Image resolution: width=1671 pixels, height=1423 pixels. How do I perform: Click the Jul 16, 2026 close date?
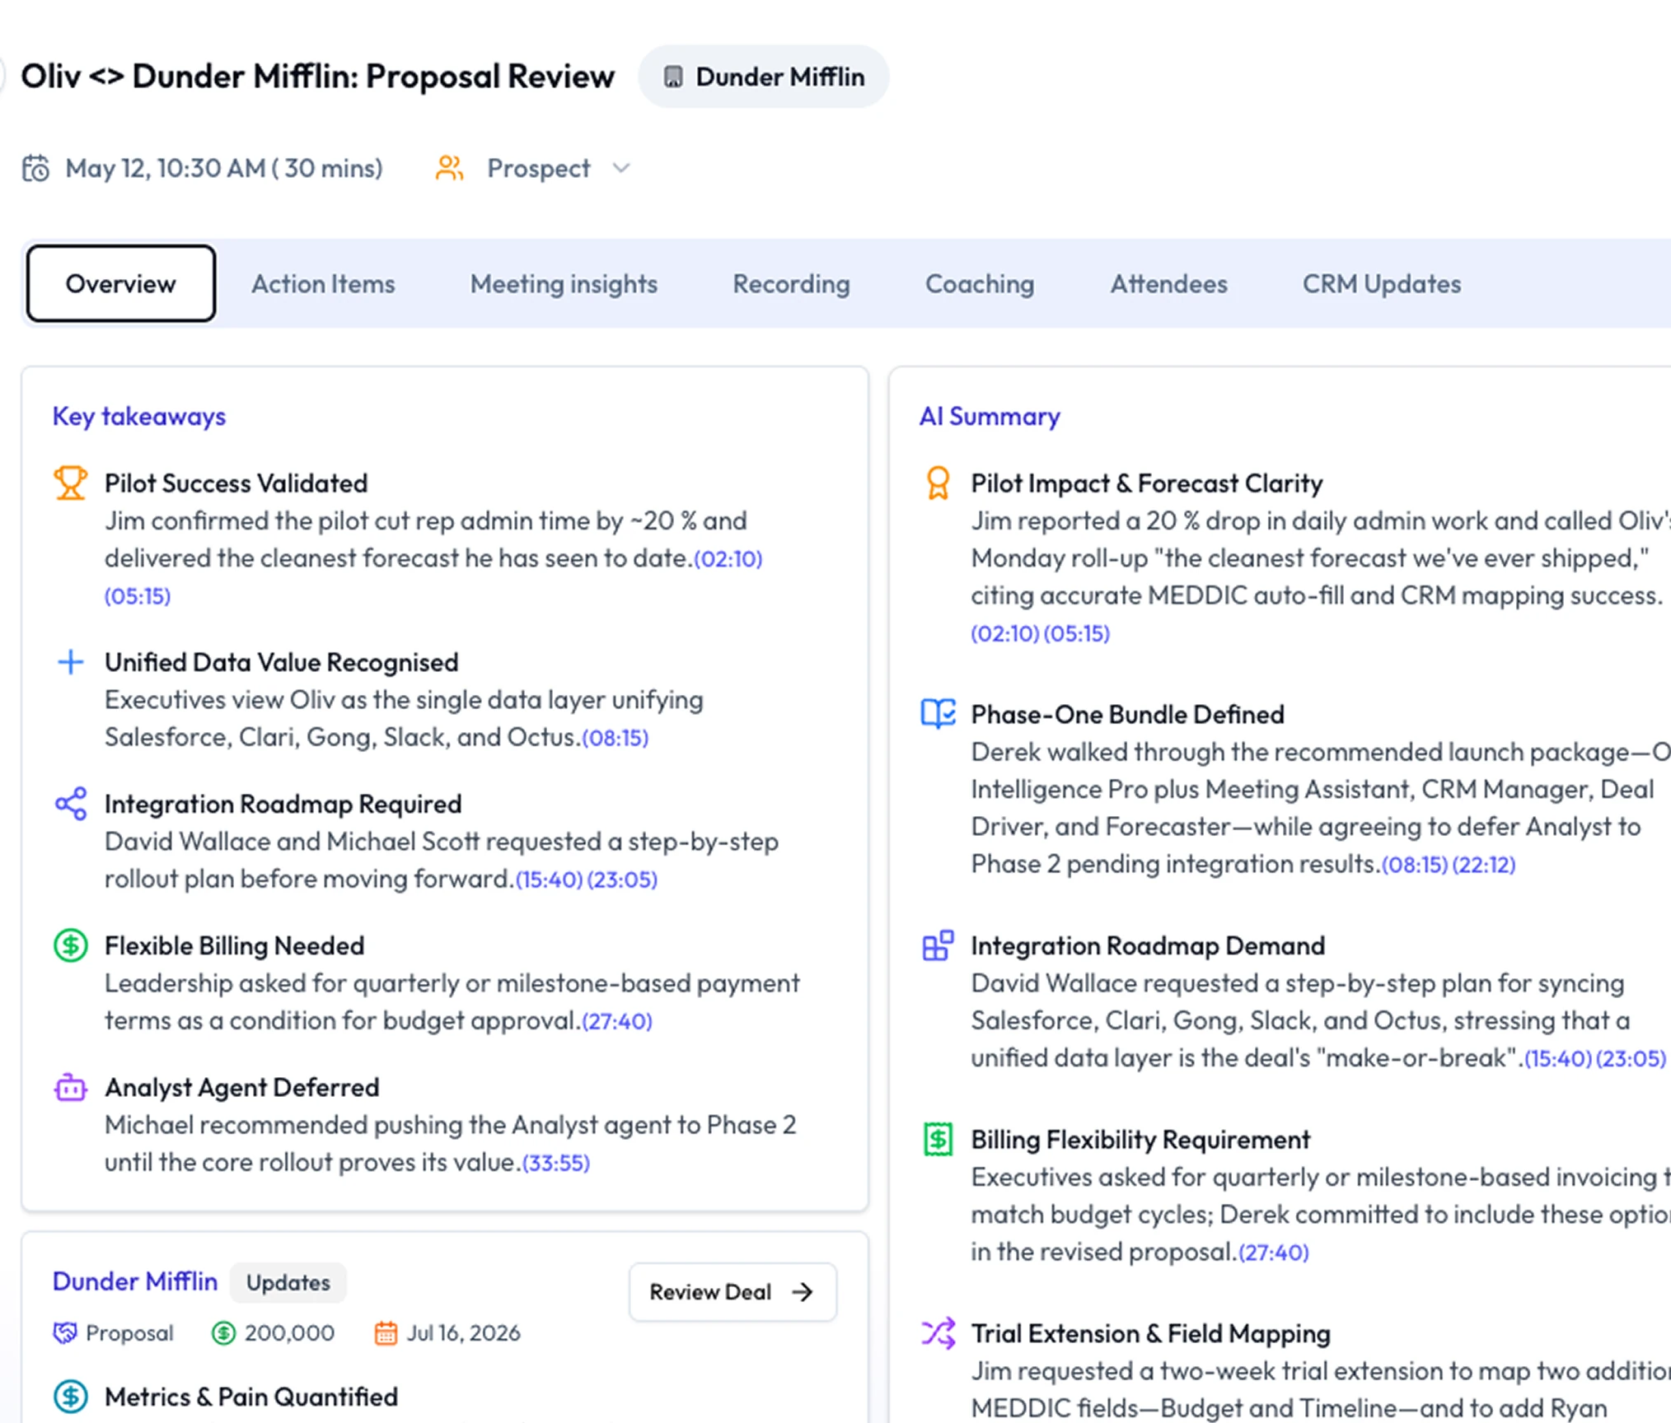click(464, 1332)
